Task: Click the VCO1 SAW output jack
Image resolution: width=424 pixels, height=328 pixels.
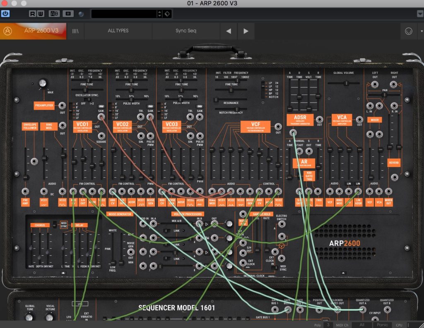Action: click(x=101, y=117)
